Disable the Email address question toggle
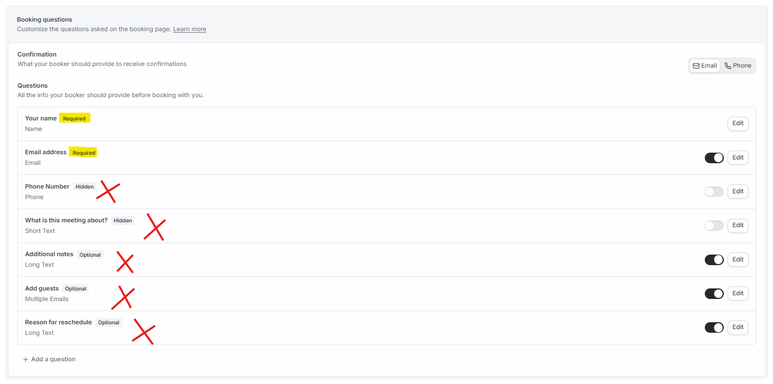The image size is (773, 384). pos(714,157)
